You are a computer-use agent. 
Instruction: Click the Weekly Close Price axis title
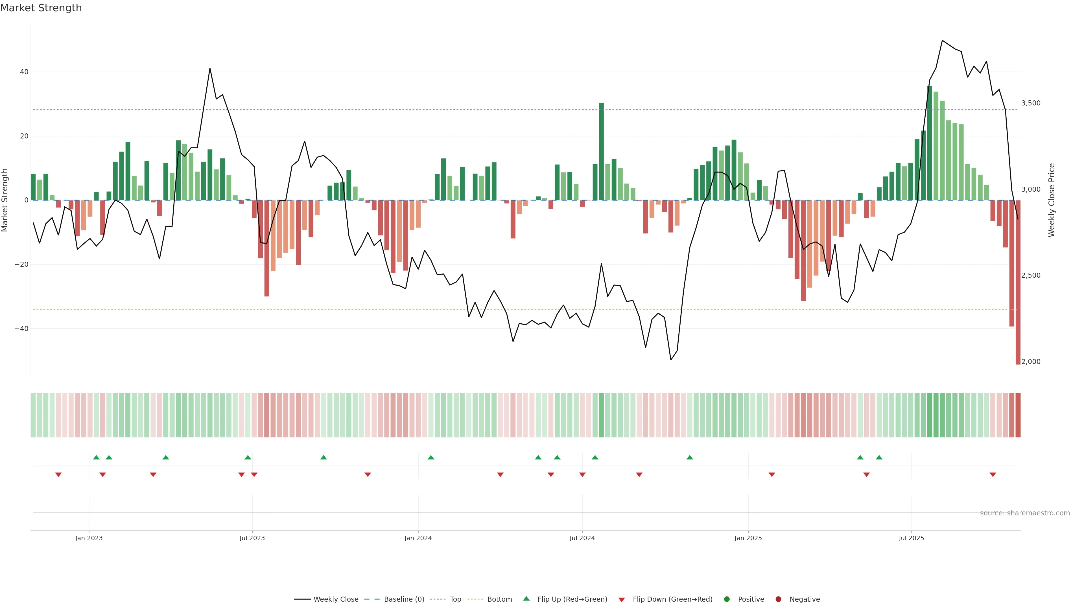pos(1052,200)
